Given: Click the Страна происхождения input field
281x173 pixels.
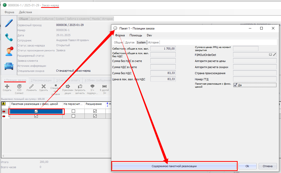Looking at the screenshot, I should tap(254, 73).
